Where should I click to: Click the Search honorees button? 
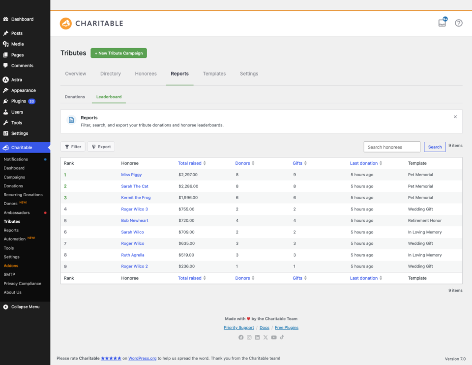pos(435,147)
